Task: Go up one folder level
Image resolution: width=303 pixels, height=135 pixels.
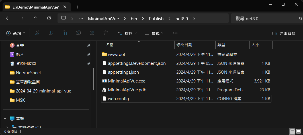Action: (x=35, y=18)
